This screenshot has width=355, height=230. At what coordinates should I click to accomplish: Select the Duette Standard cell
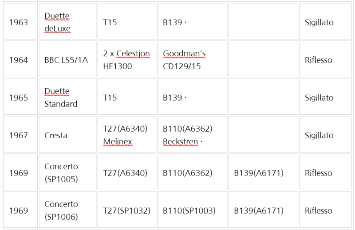point(61,97)
